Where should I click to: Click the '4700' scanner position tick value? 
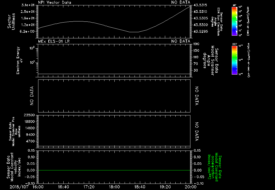click(30, 141)
